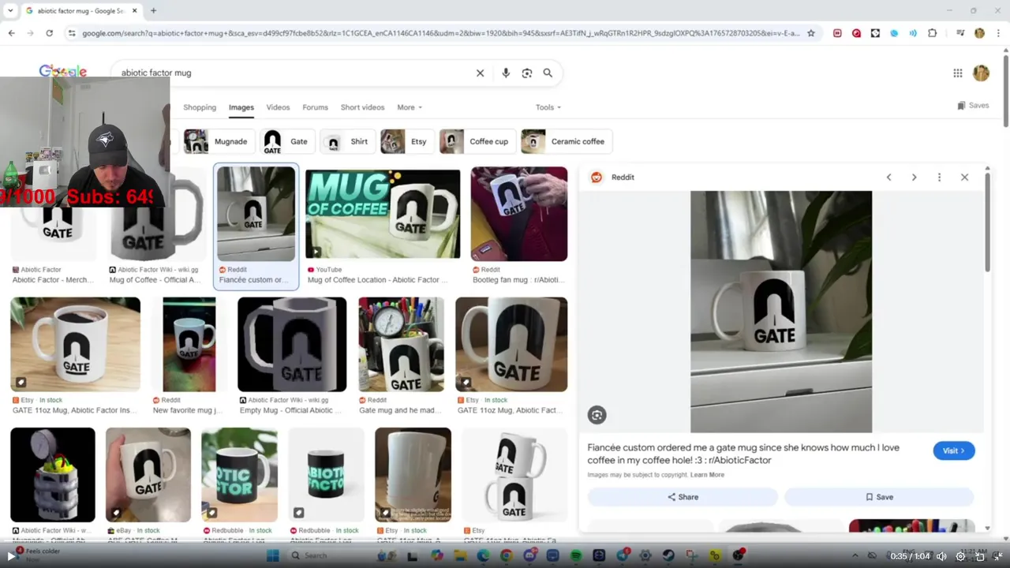
Task: Switch to the Shopping tab
Action: pos(200,107)
